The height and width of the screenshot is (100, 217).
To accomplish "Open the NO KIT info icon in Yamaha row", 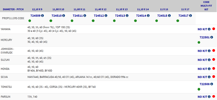I will (209, 29).
